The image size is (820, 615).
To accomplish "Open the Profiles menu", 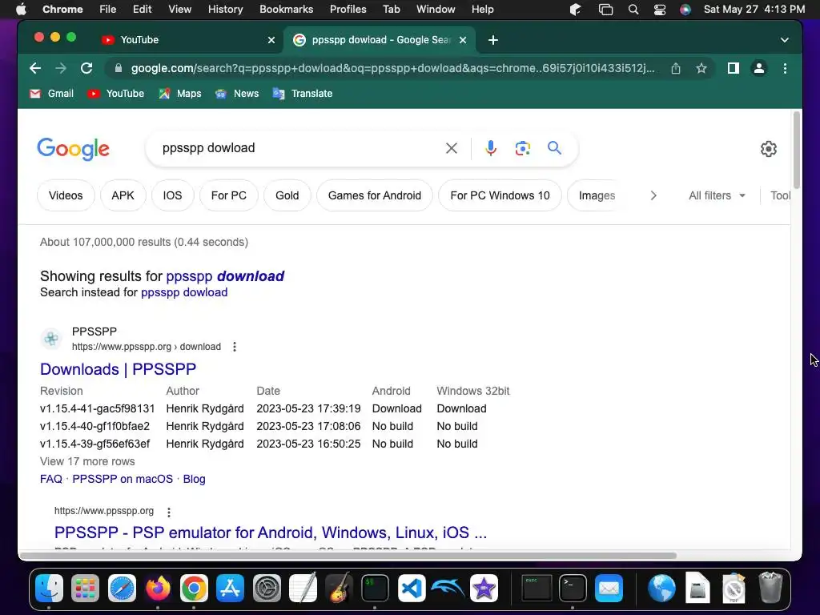I will [348, 10].
